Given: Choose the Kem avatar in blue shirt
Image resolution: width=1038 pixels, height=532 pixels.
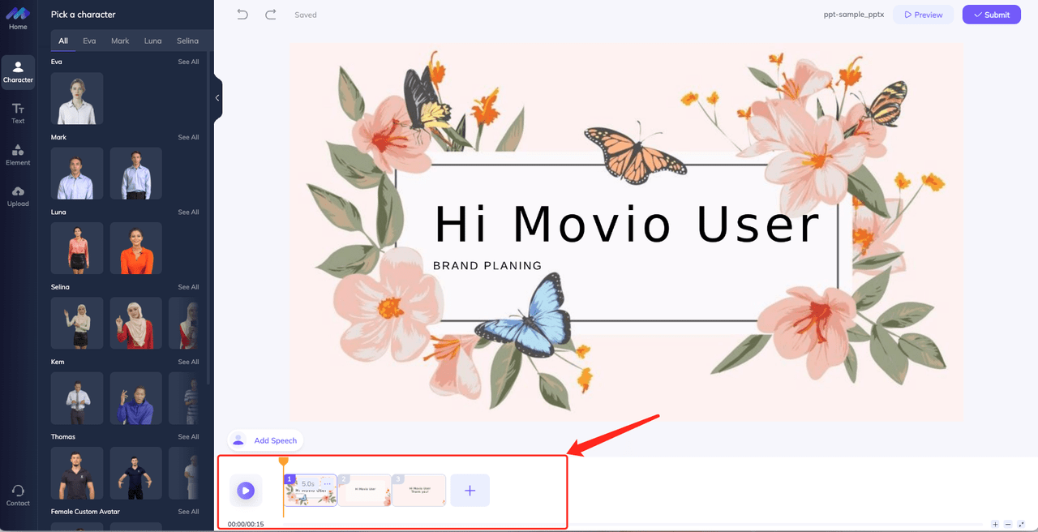Looking at the screenshot, I should [x=136, y=398].
